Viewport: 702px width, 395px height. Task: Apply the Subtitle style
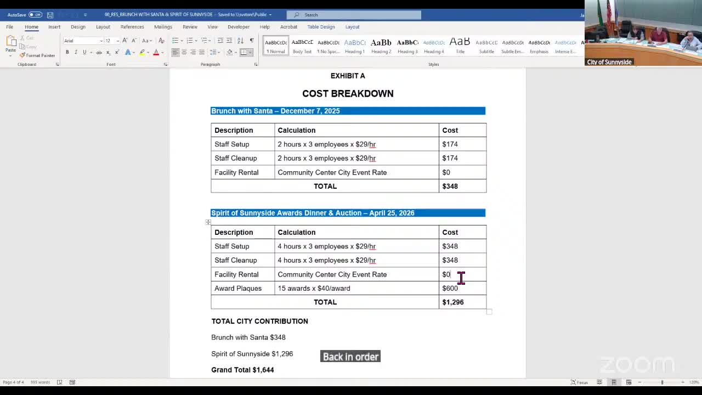point(486,46)
